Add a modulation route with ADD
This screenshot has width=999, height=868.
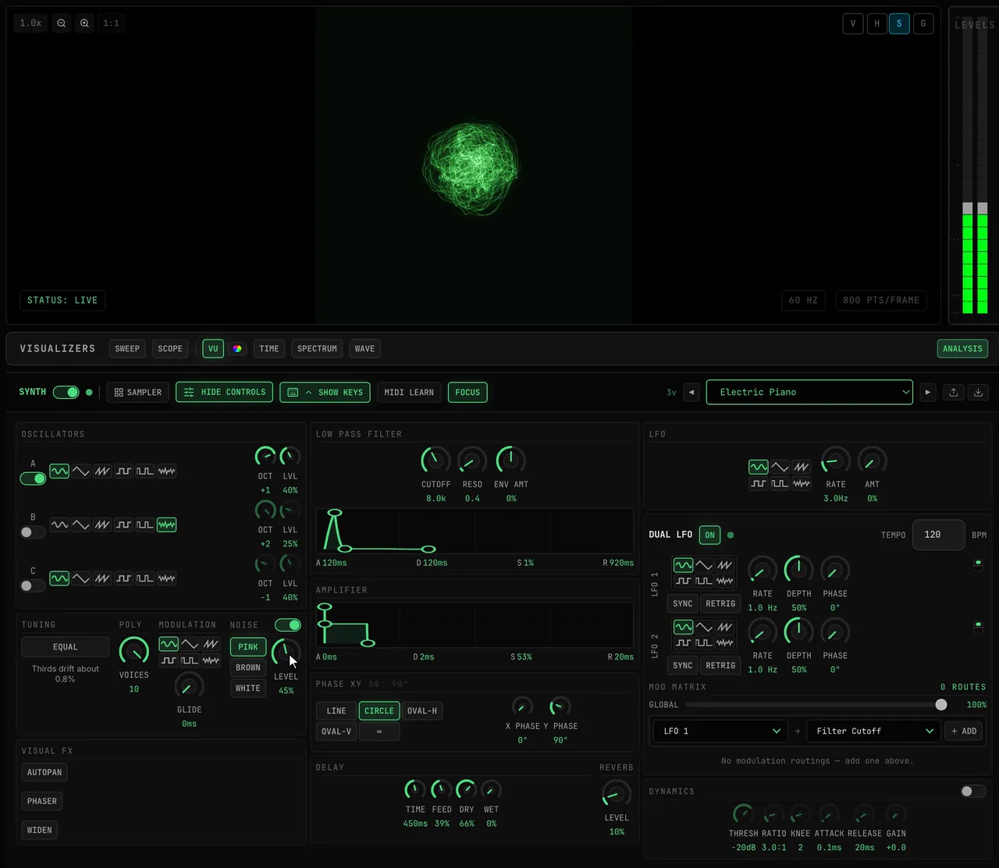point(964,731)
